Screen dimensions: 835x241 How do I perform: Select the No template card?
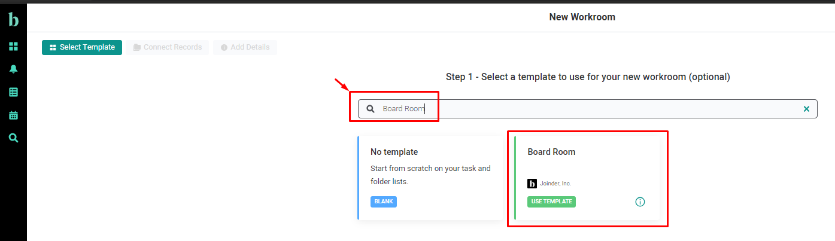(x=430, y=178)
